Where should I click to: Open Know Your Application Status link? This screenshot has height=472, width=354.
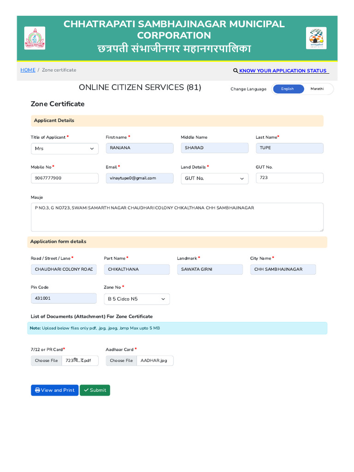(x=283, y=71)
